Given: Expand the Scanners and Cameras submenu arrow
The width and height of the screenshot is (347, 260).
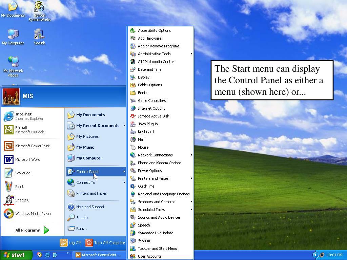Looking at the screenshot, I should pos(191,202).
